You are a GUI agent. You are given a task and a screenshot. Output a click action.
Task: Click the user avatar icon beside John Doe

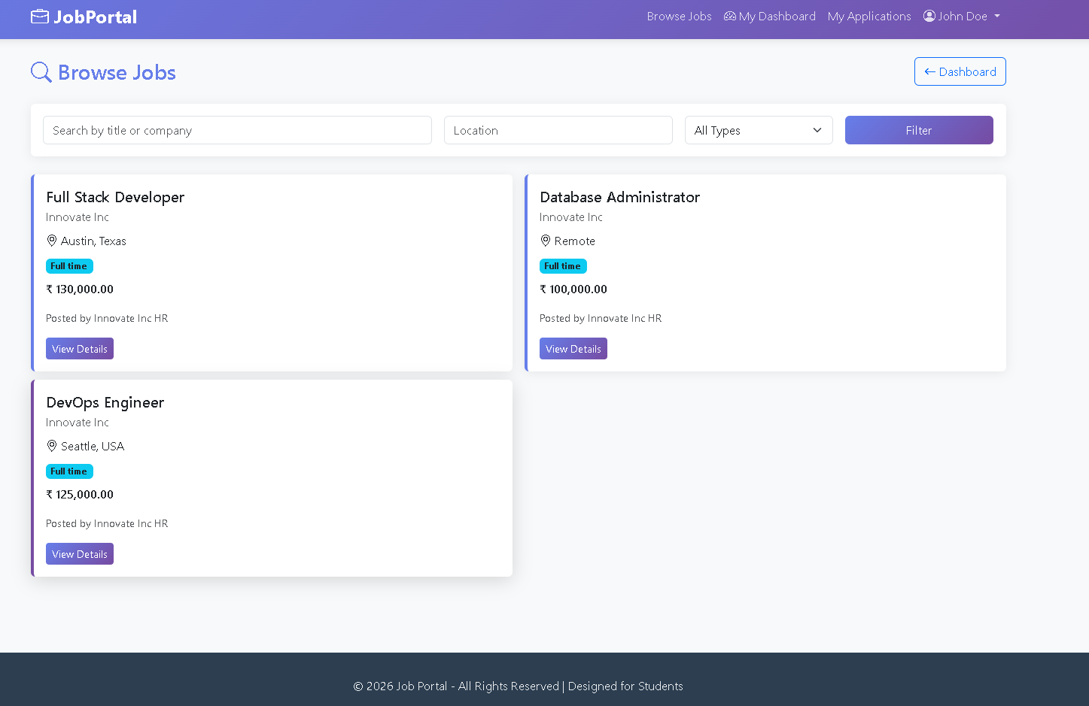coord(929,16)
